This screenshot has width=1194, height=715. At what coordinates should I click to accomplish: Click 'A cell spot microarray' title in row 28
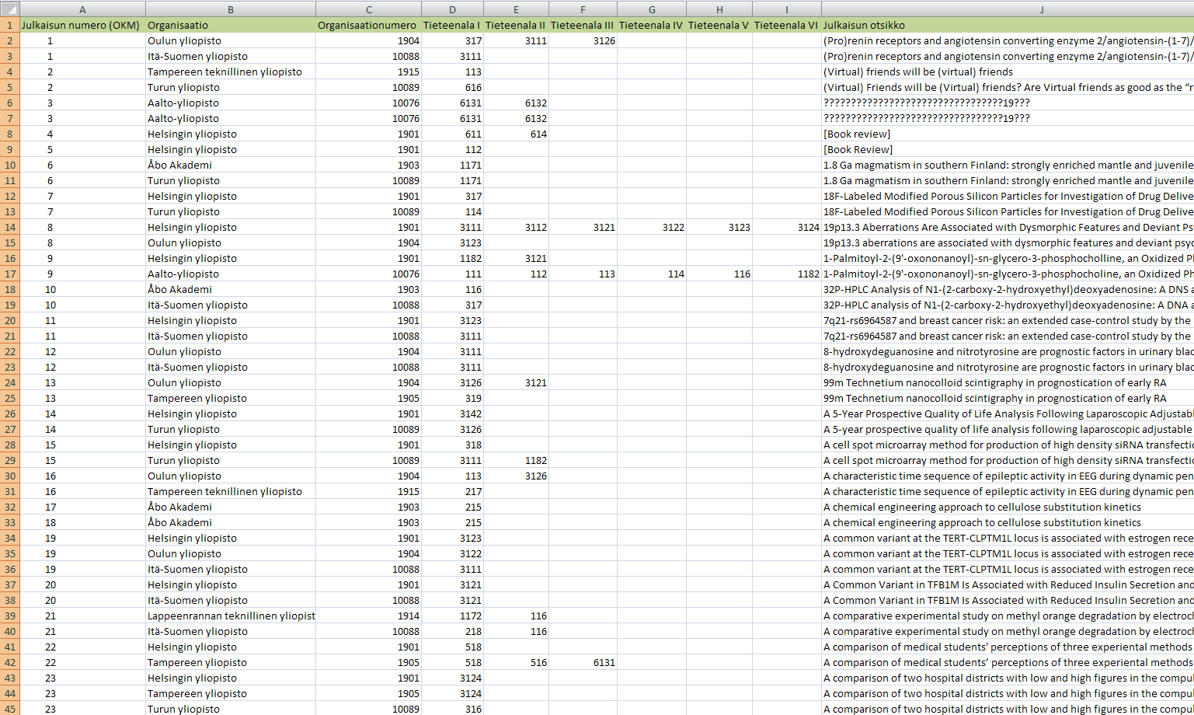coord(1008,445)
